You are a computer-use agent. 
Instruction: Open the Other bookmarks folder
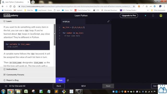coord(158,10)
